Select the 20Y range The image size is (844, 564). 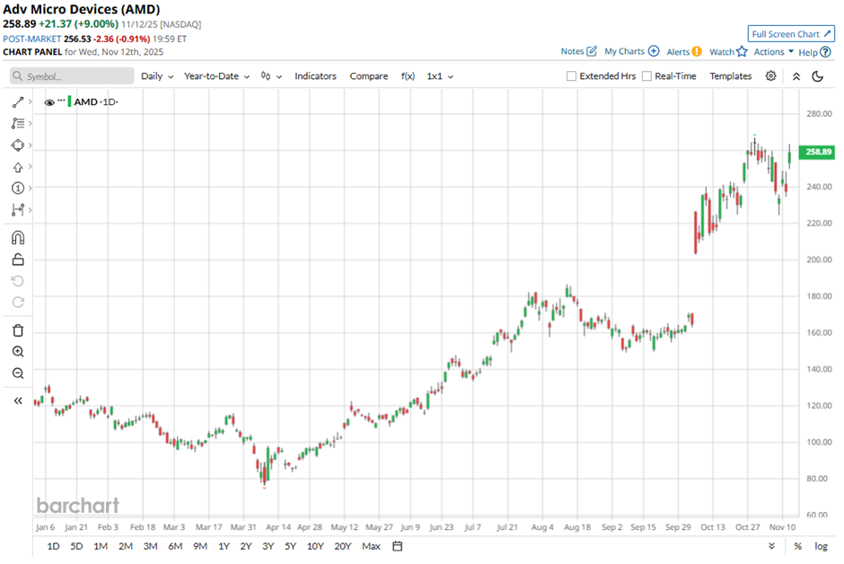click(342, 546)
